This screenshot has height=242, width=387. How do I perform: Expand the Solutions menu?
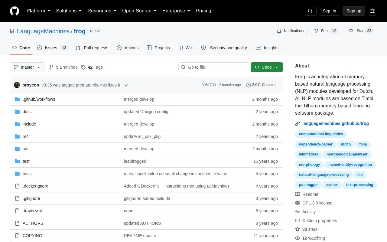pyautogui.click(x=69, y=11)
